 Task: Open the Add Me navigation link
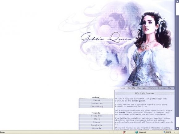point(131,88)
